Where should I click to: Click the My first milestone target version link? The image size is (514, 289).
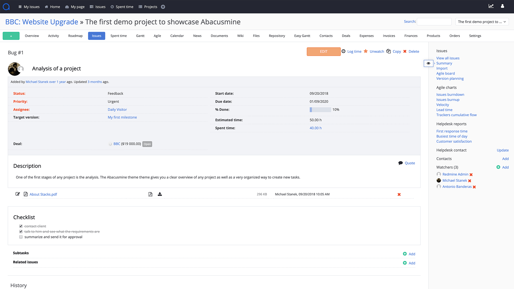click(x=122, y=117)
